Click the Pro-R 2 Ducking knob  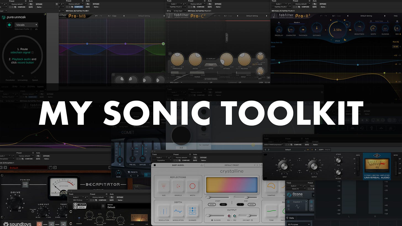[385, 28]
